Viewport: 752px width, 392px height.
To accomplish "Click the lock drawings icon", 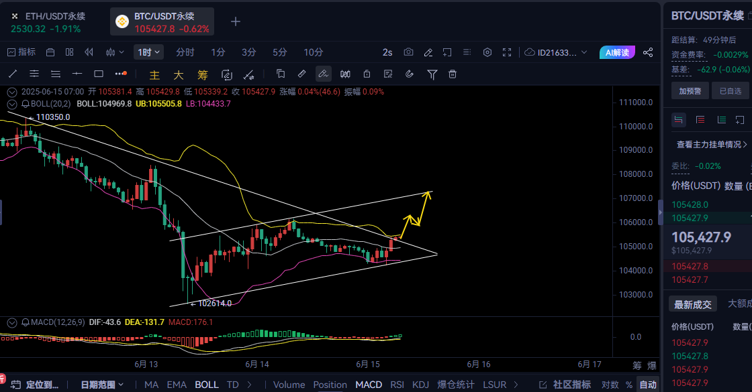I will point(367,74).
